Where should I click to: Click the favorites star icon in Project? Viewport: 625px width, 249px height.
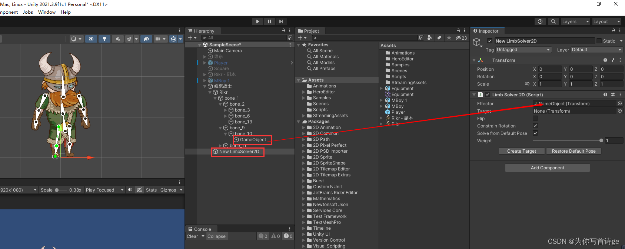point(449,38)
